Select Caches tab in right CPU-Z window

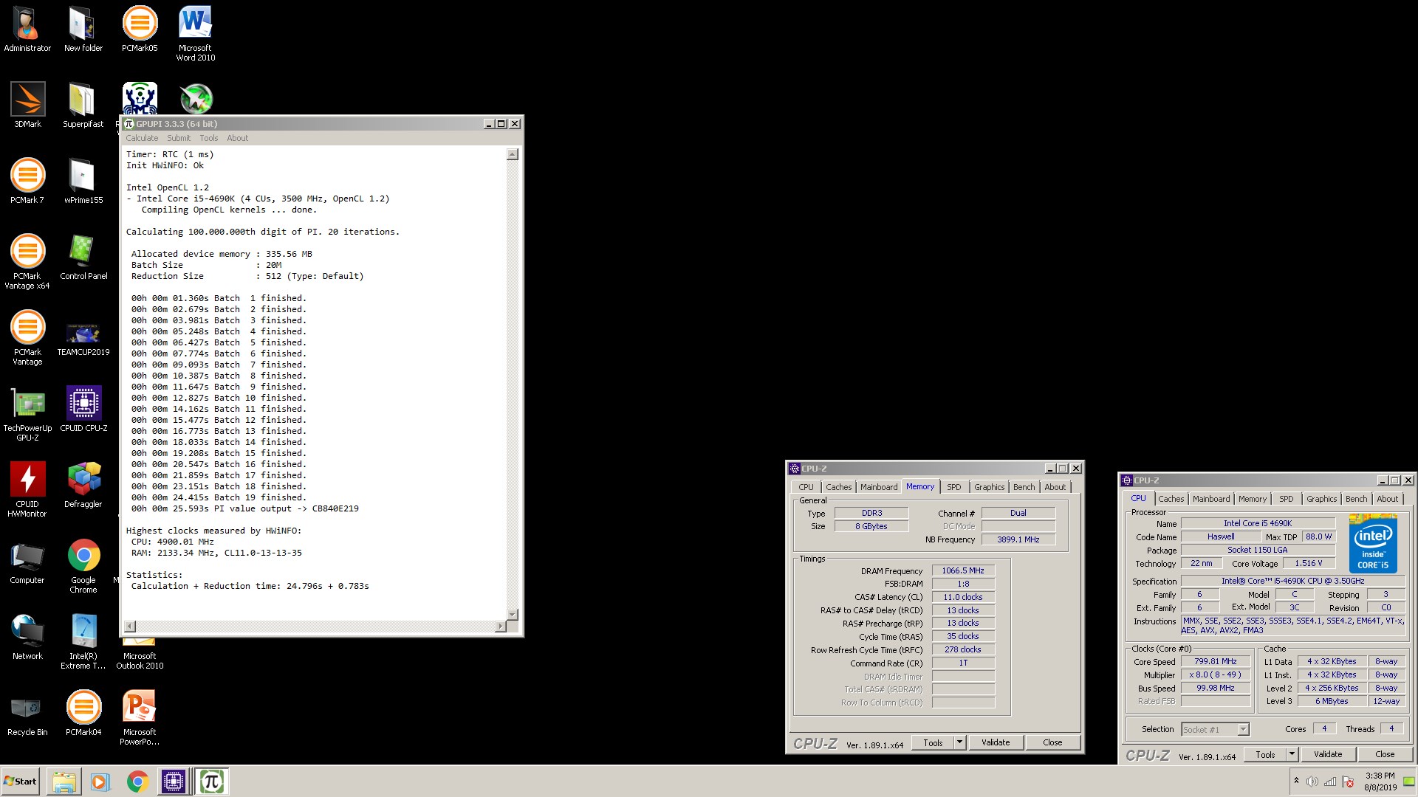pyautogui.click(x=1171, y=499)
